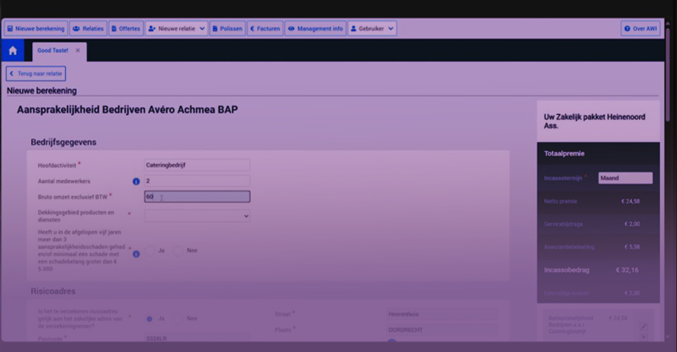Click the Aantal medewerkers field
Viewport: 677px width, 352px height.
[197, 181]
